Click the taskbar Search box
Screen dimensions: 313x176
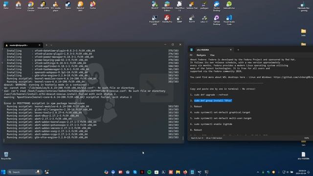[x=24, y=172]
